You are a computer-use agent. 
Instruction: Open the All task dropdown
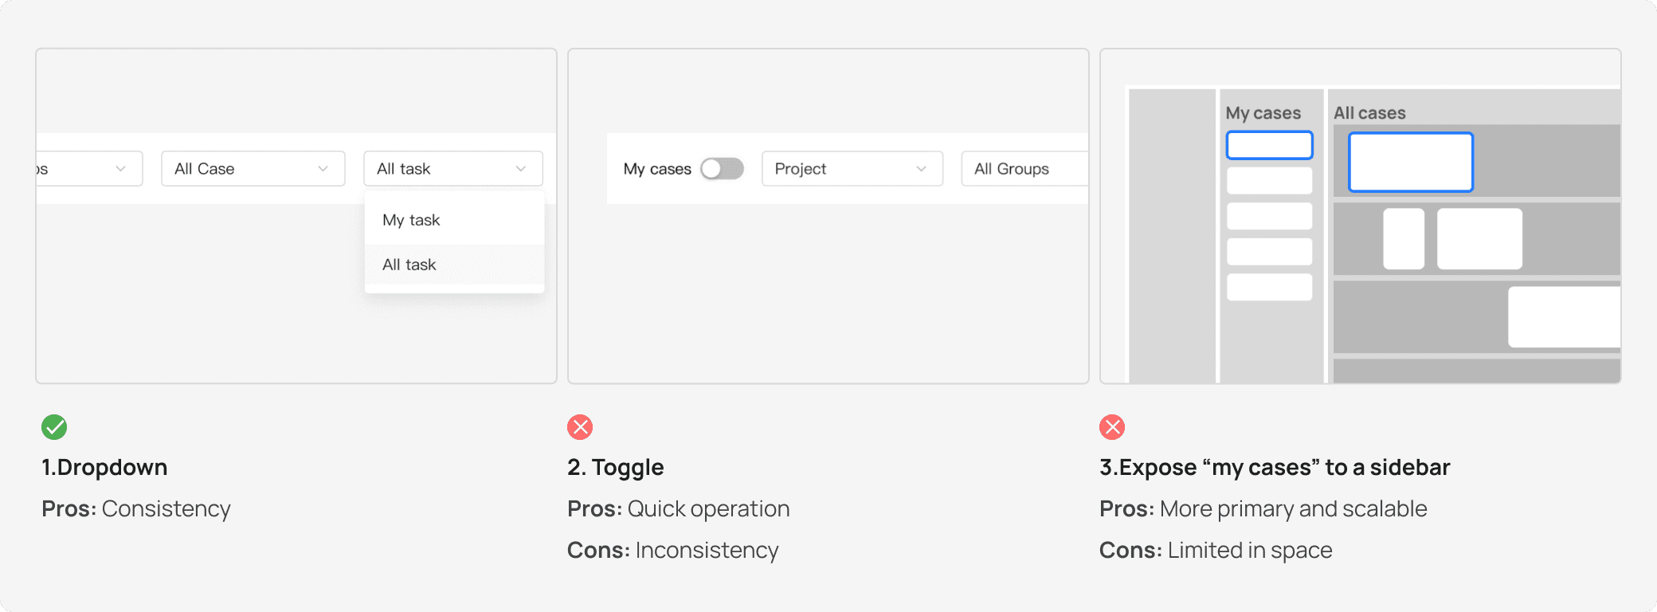453,169
